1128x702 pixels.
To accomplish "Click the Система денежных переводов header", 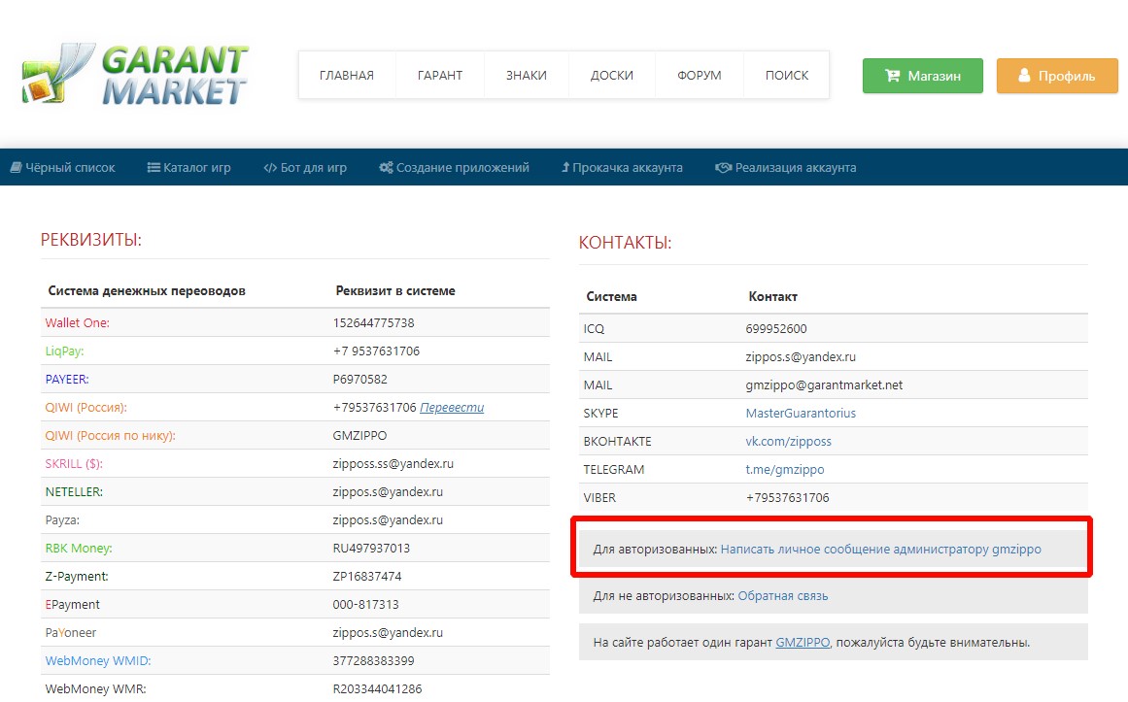I will click(147, 290).
